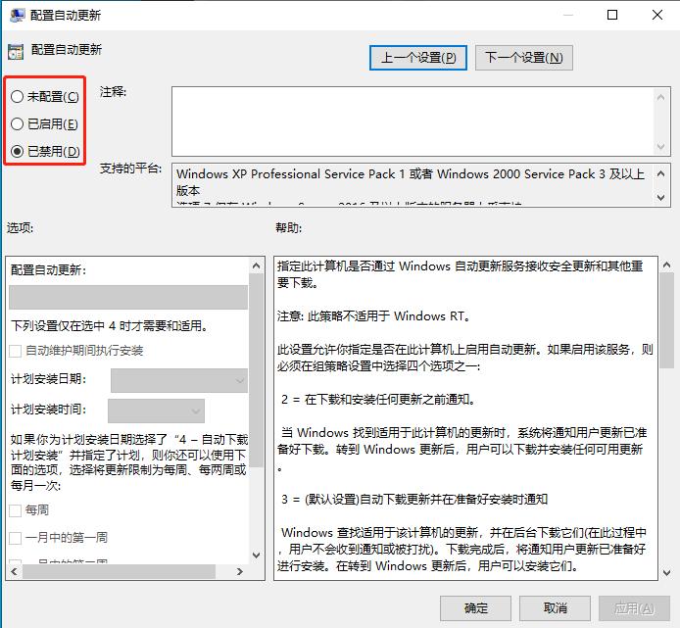Screen dimensions: 680x628
Task: Click down arrow of help panel scrollbar
Action: pyautogui.click(x=666, y=572)
